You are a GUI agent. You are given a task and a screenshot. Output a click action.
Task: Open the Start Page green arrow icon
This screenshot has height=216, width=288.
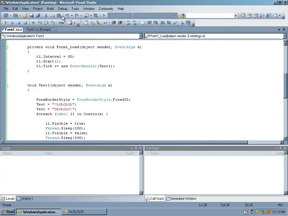pos(269,16)
